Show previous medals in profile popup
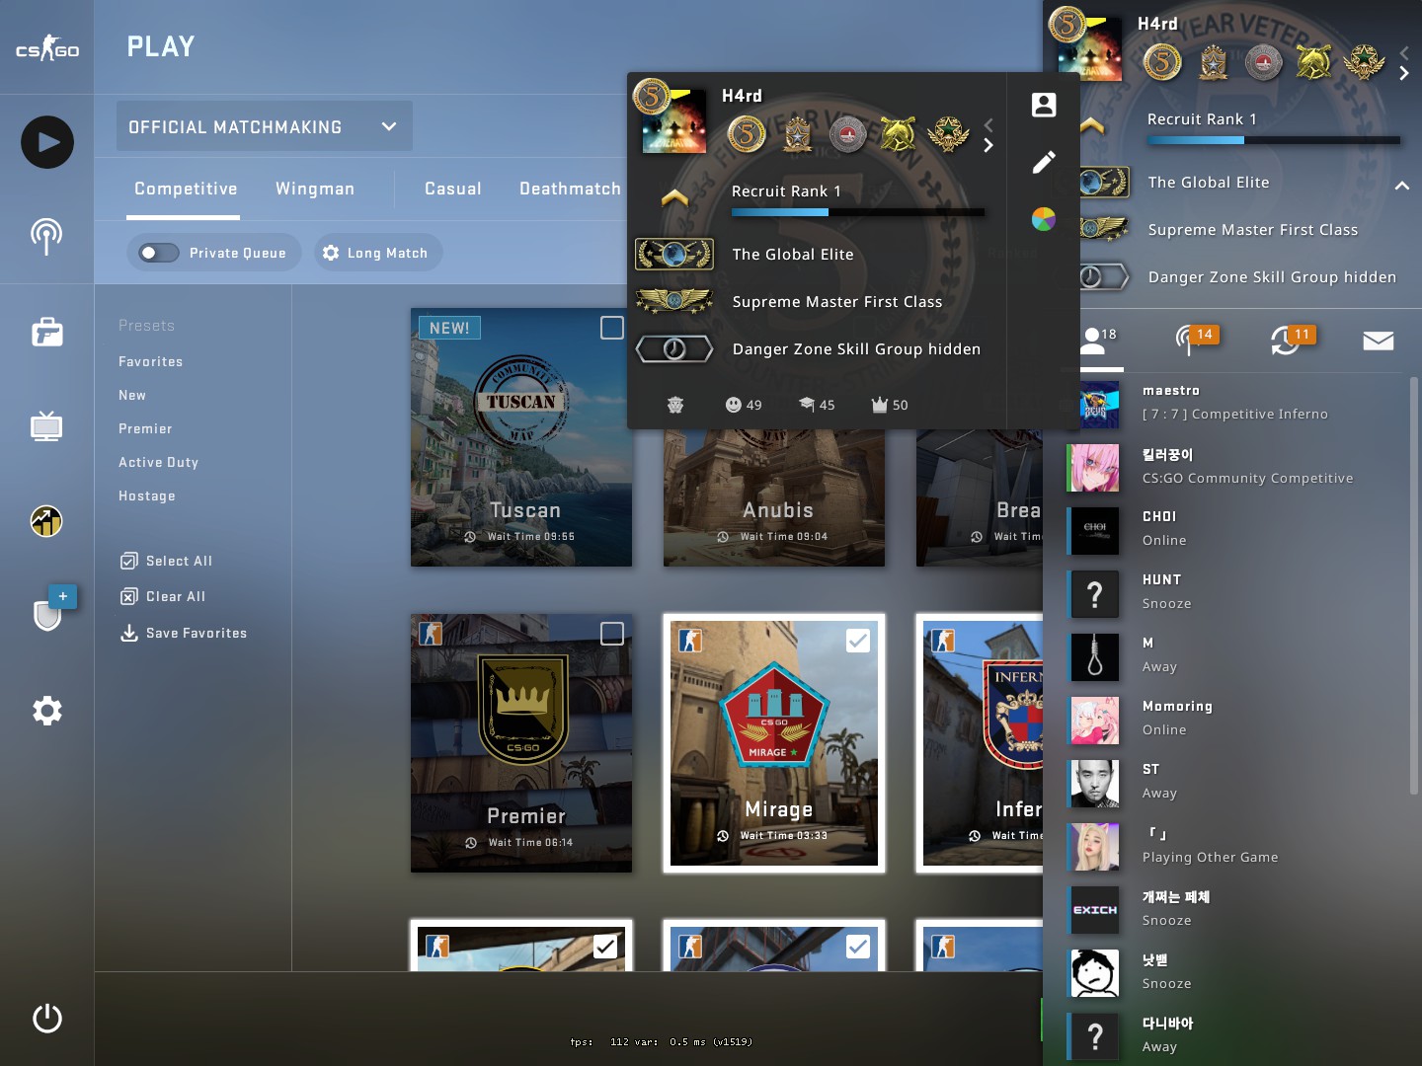This screenshot has width=1422, height=1066. tap(987, 125)
